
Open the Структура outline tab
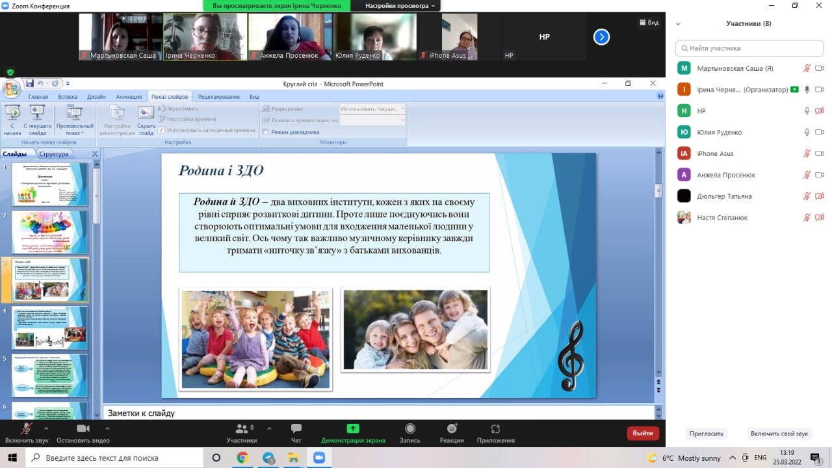click(x=53, y=154)
